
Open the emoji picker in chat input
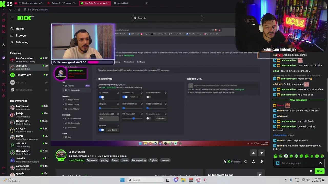320,163
